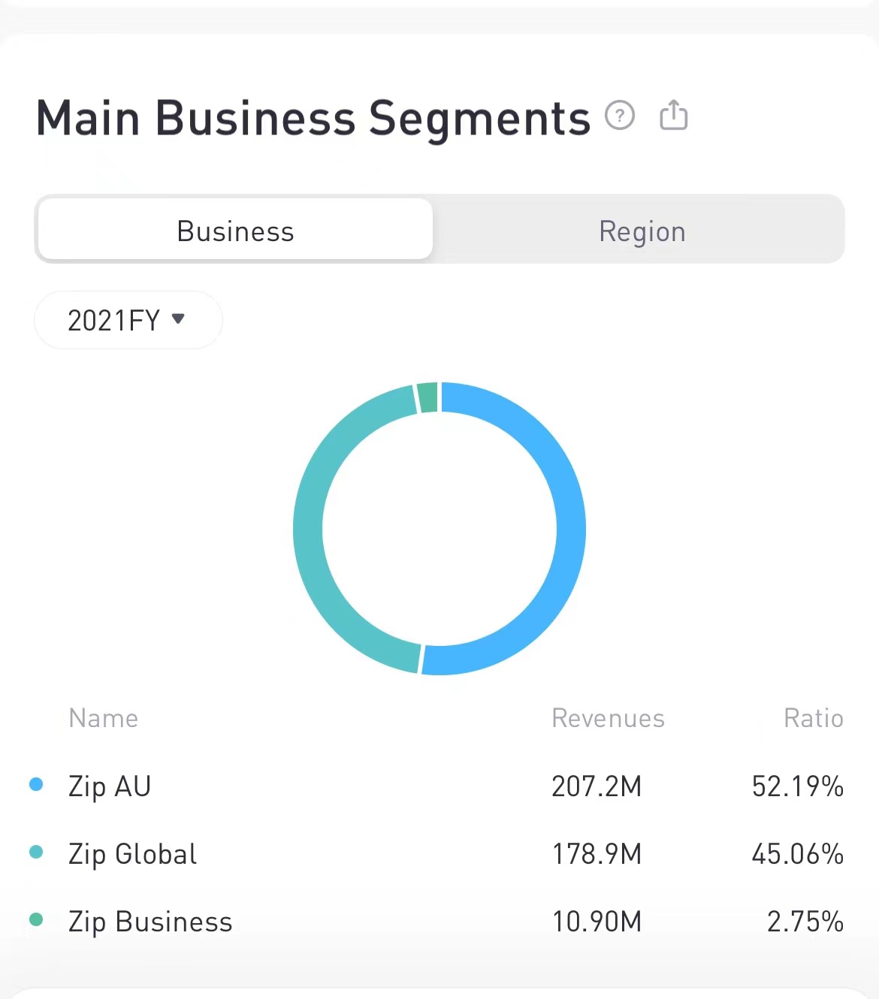The width and height of the screenshot is (879, 999).
Task: Switch to the Region tab
Action: coord(642,231)
